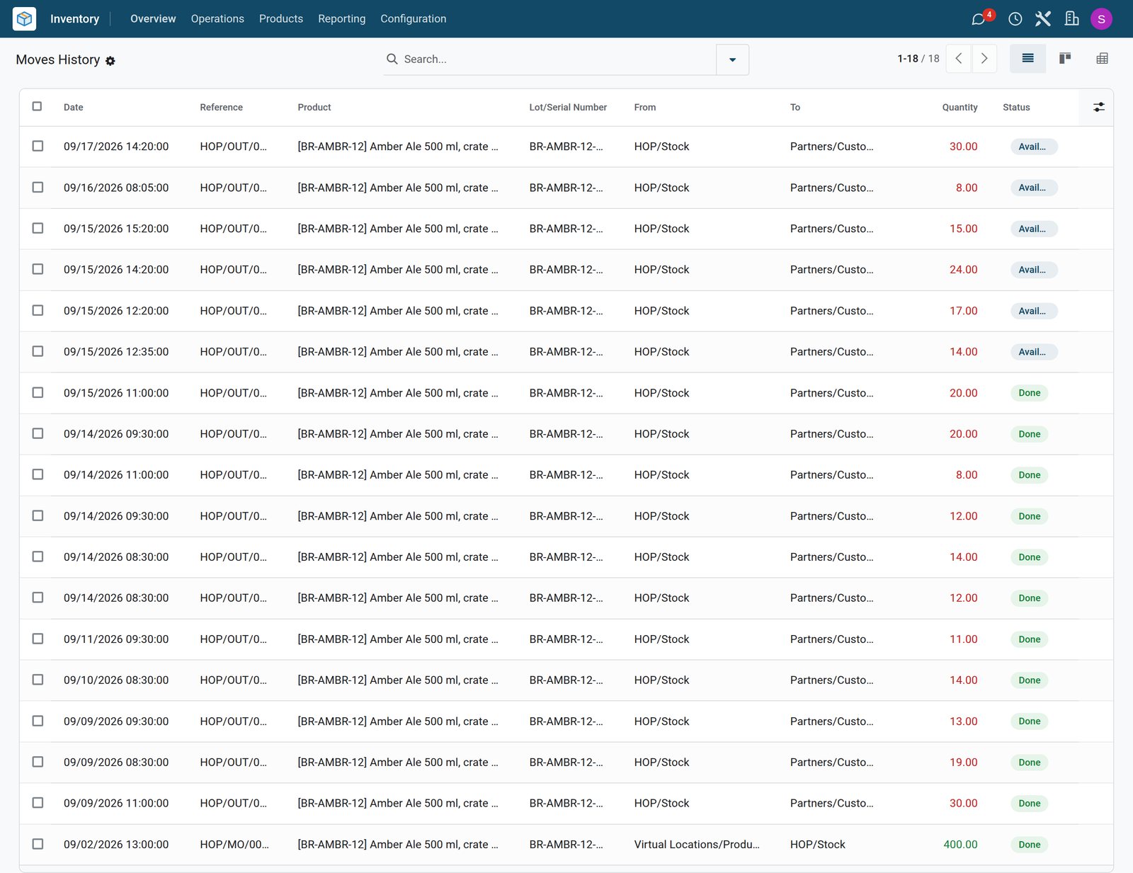This screenshot has height=873, width=1133.
Task: Sort by Reference column header
Action: click(221, 107)
